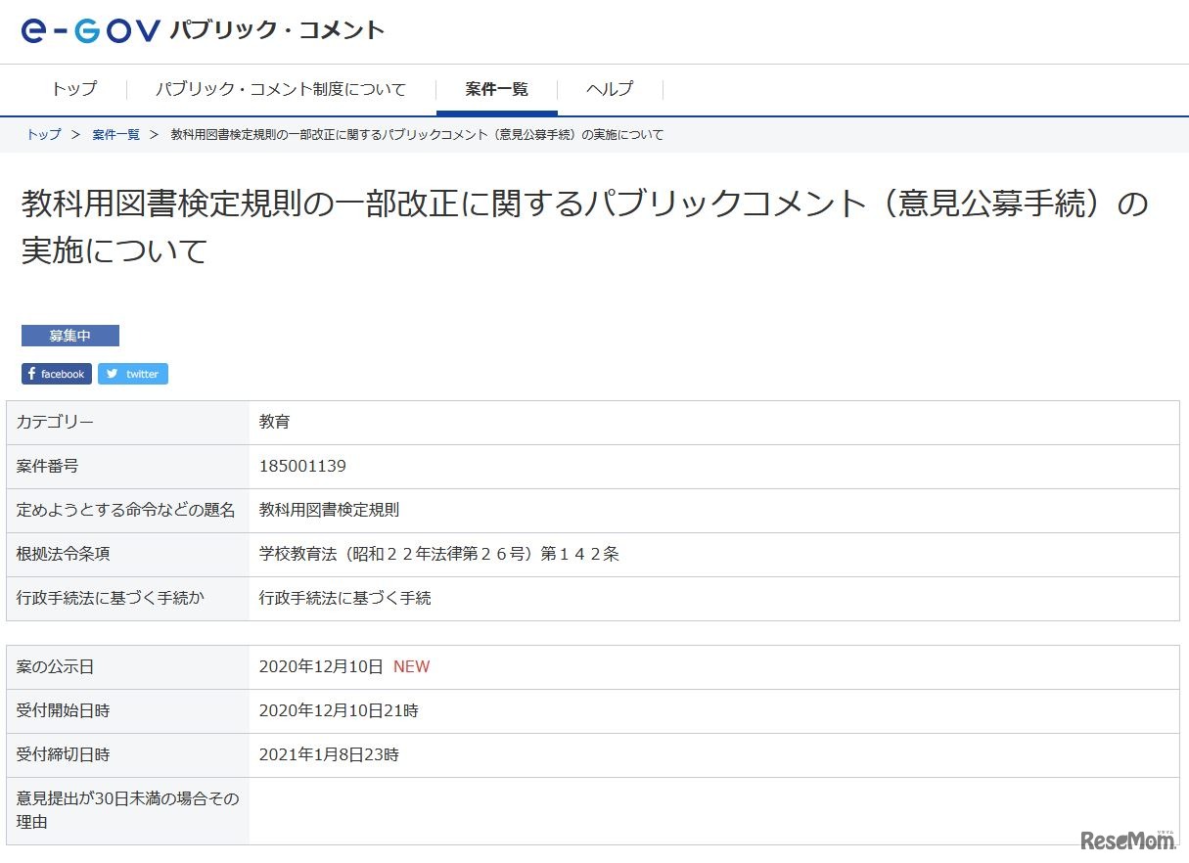Open パブリック・コメント制度について tab
This screenshot has width=1189, height=863.
point(281,89)
